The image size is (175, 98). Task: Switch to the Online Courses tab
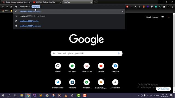point(16,2)
